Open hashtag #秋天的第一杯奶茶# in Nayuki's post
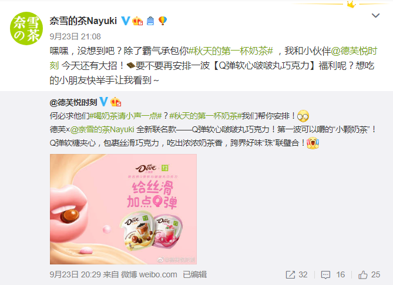393x285 pixels. (x=231, y=51)
